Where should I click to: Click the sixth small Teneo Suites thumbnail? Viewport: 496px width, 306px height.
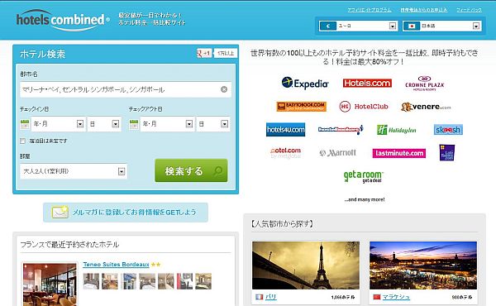point(184,281)
